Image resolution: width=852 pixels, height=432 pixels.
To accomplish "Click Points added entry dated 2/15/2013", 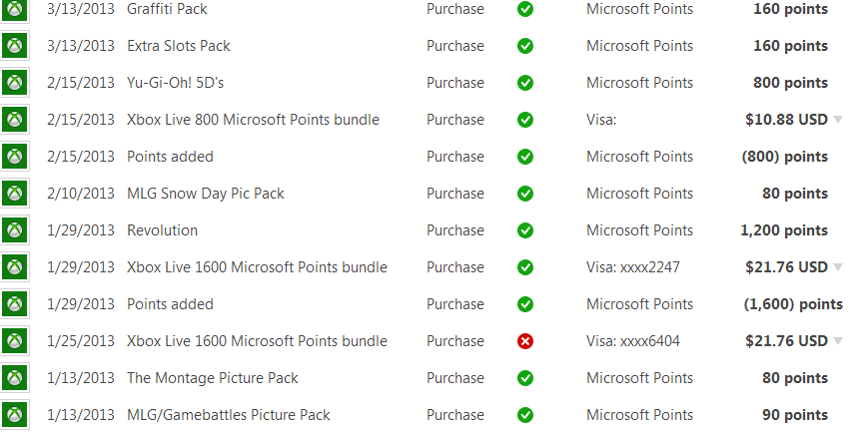I will click(170, 157).
